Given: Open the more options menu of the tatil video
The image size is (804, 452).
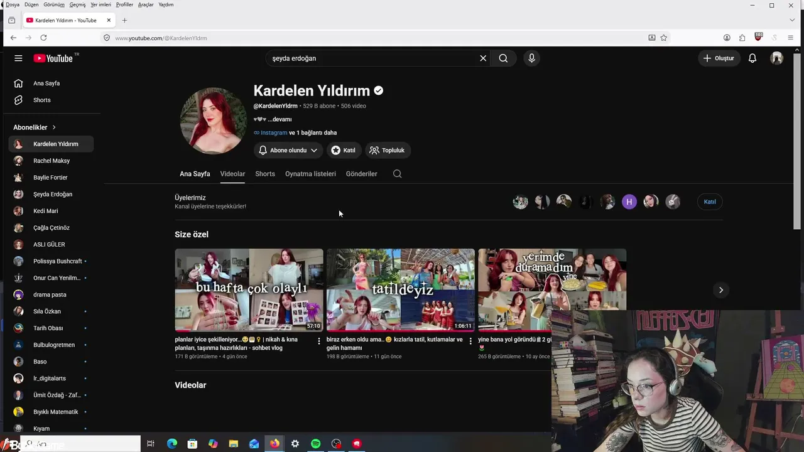Looking at the screenshot, I should [x=470, y=341].
